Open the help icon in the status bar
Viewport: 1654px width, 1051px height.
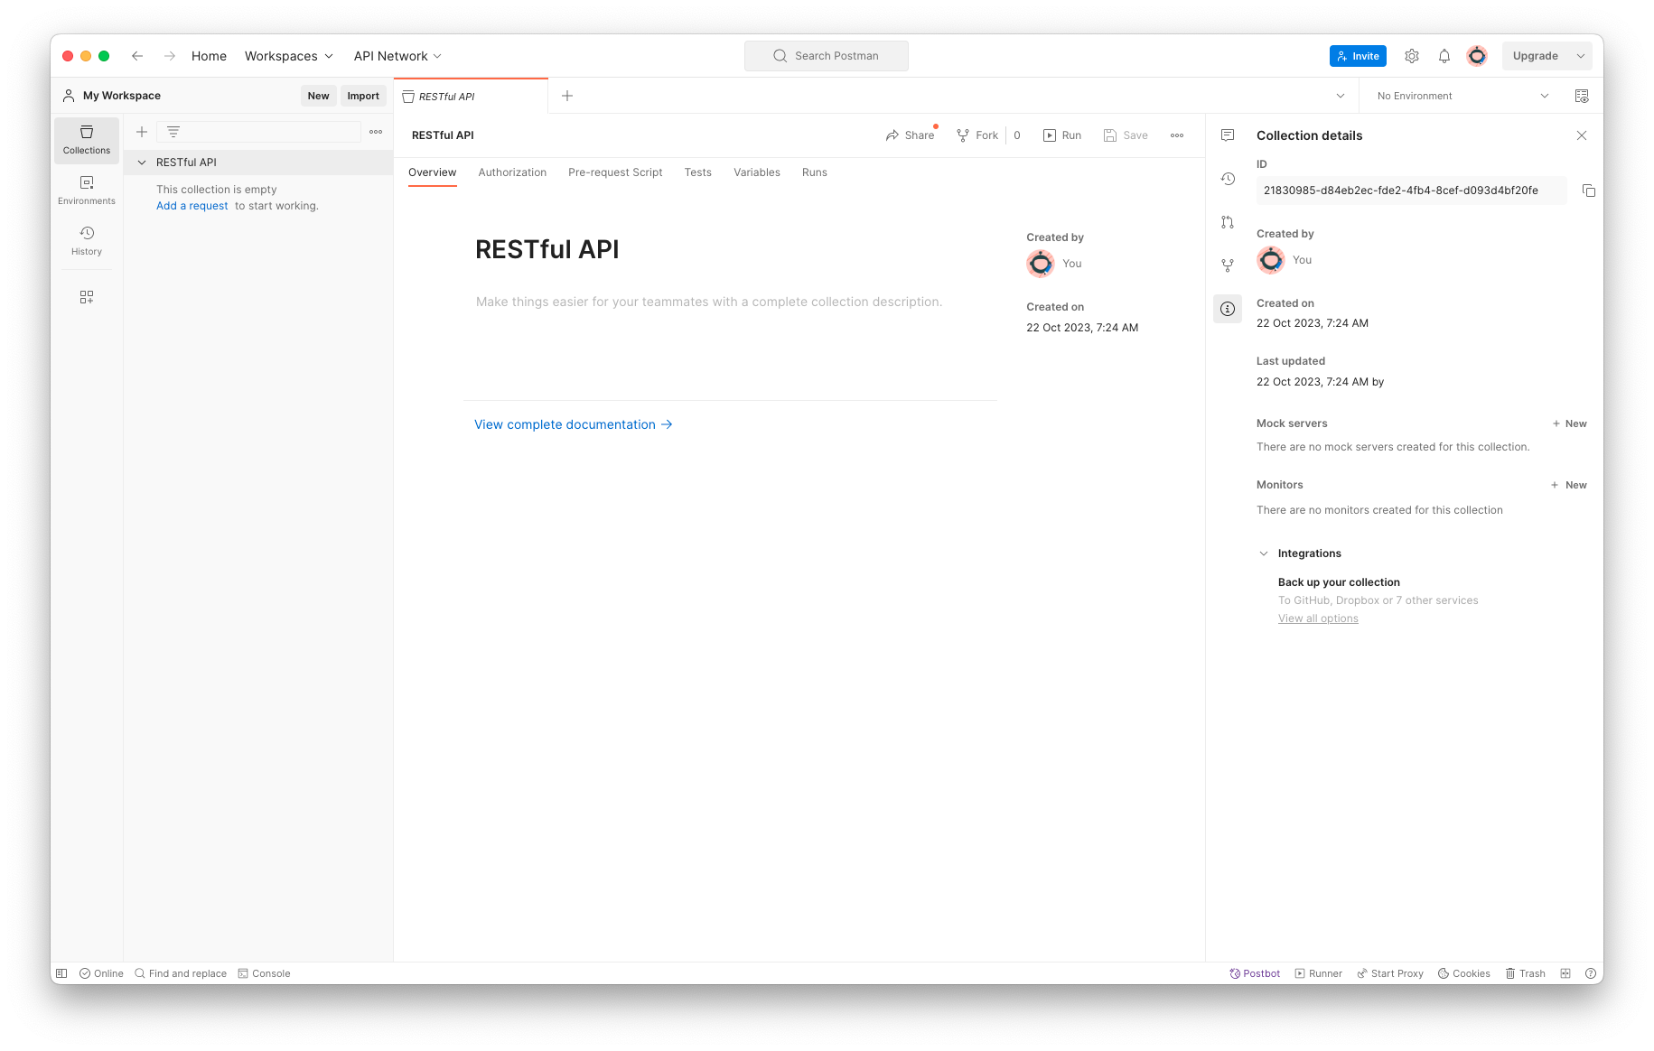coord(1591,973)
